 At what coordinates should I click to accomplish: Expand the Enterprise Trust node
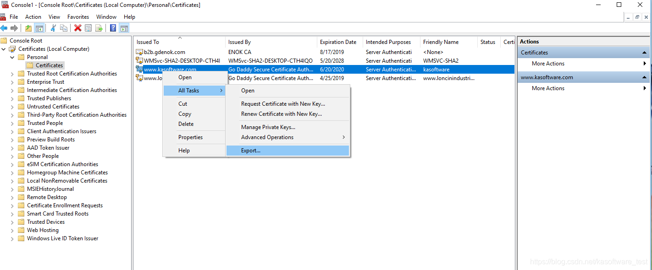pyautogui.click(x=12, y=82)
